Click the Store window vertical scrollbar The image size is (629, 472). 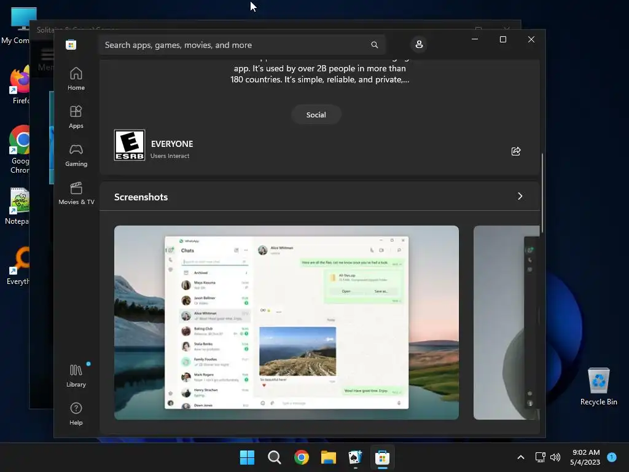[x=542, y=192]
